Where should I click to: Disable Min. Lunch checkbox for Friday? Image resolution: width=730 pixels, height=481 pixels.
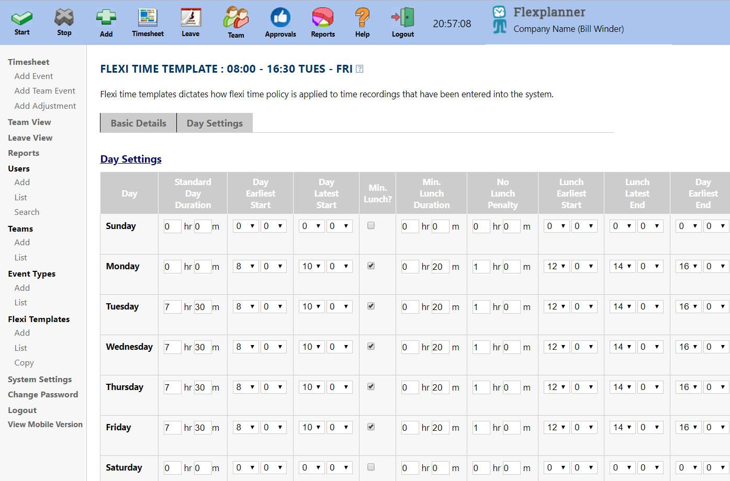click(371, 427)
